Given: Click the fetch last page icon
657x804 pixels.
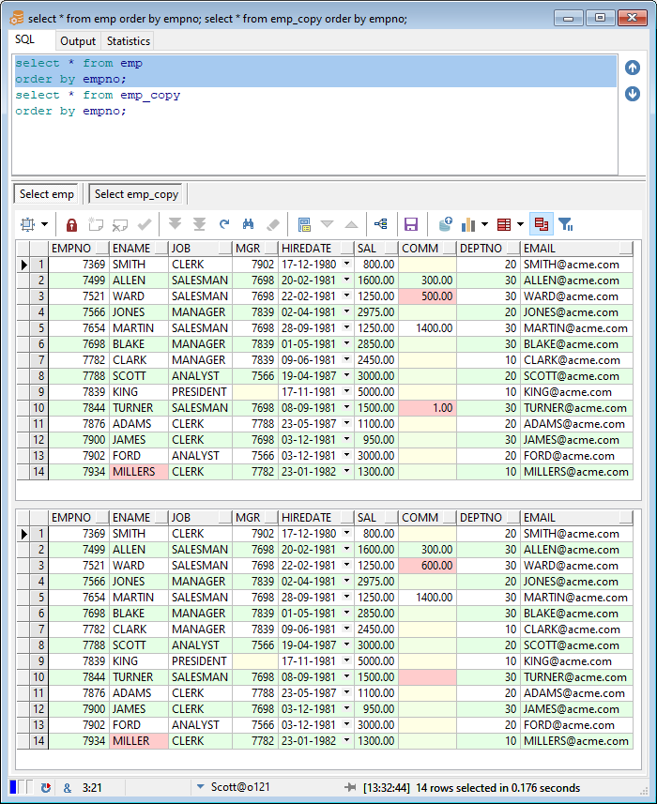Looking at the screenshot, I should 200,224.
